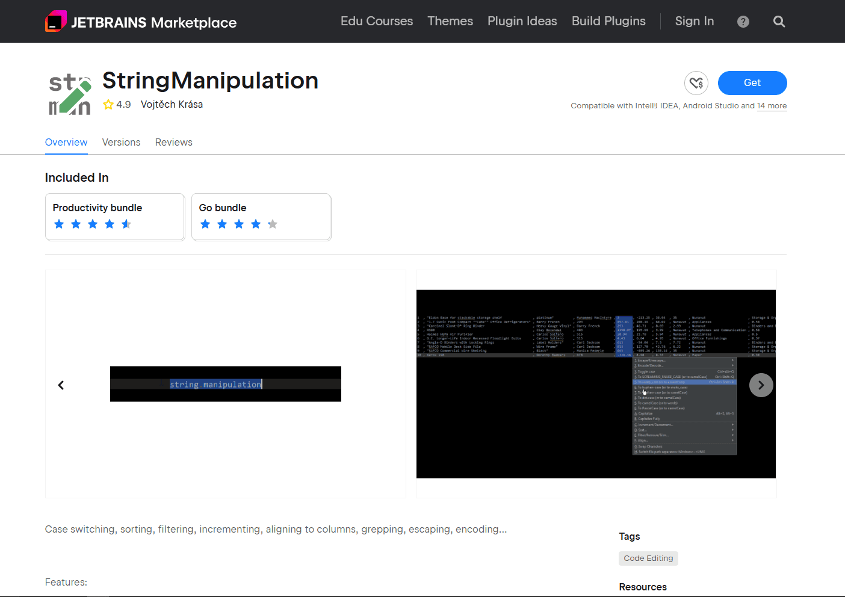Click the heart dollar sponsor icon
Image resolution: width=845 pixels, height=597 pixels.
[x=696, y=83]
